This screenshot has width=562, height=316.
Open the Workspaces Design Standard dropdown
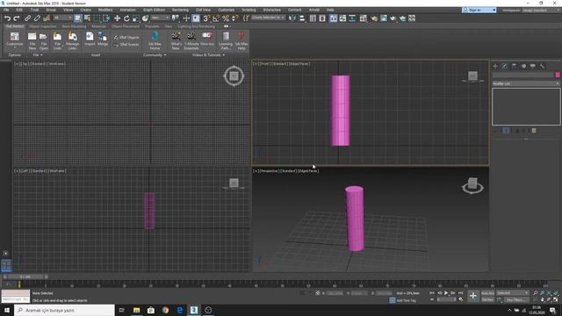click(541, 10)
